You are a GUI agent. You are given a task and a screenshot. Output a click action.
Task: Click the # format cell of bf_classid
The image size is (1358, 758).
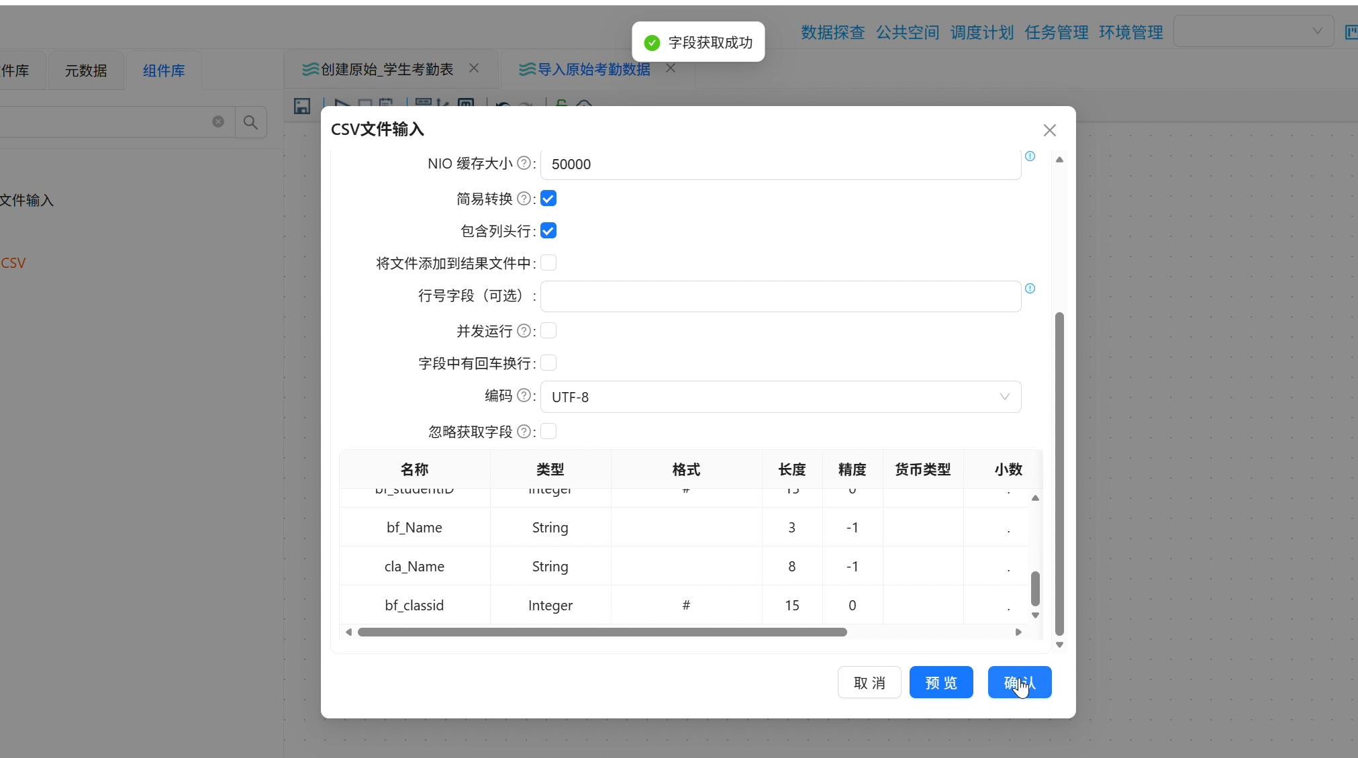[x=686, y=606]
